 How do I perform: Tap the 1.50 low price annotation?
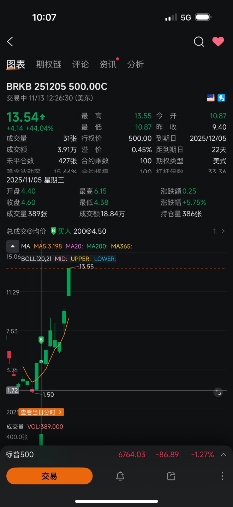click(48, 395)
